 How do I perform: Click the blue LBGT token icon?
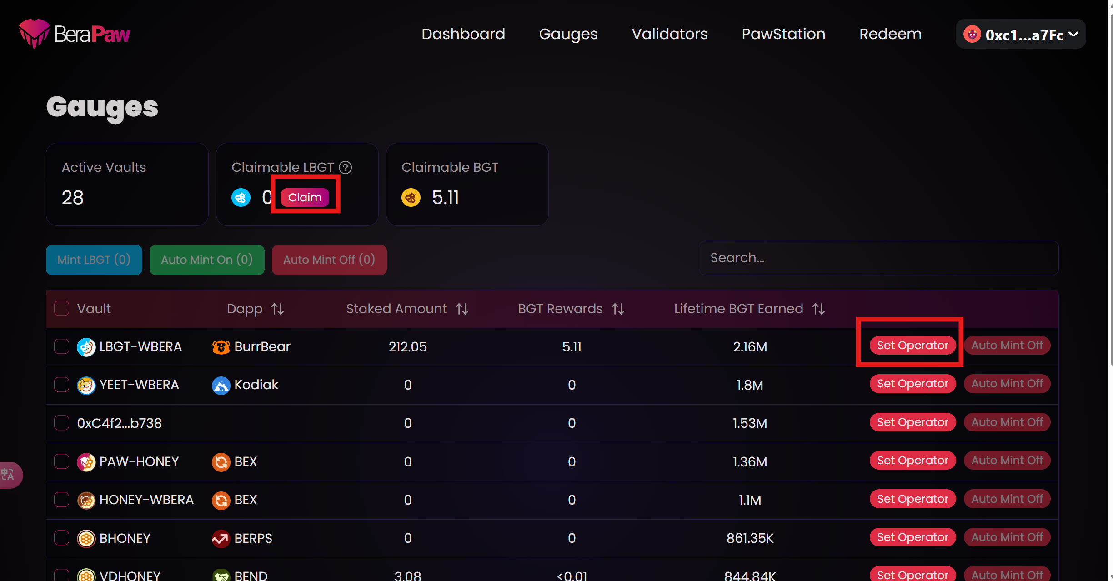click(241, 198)
